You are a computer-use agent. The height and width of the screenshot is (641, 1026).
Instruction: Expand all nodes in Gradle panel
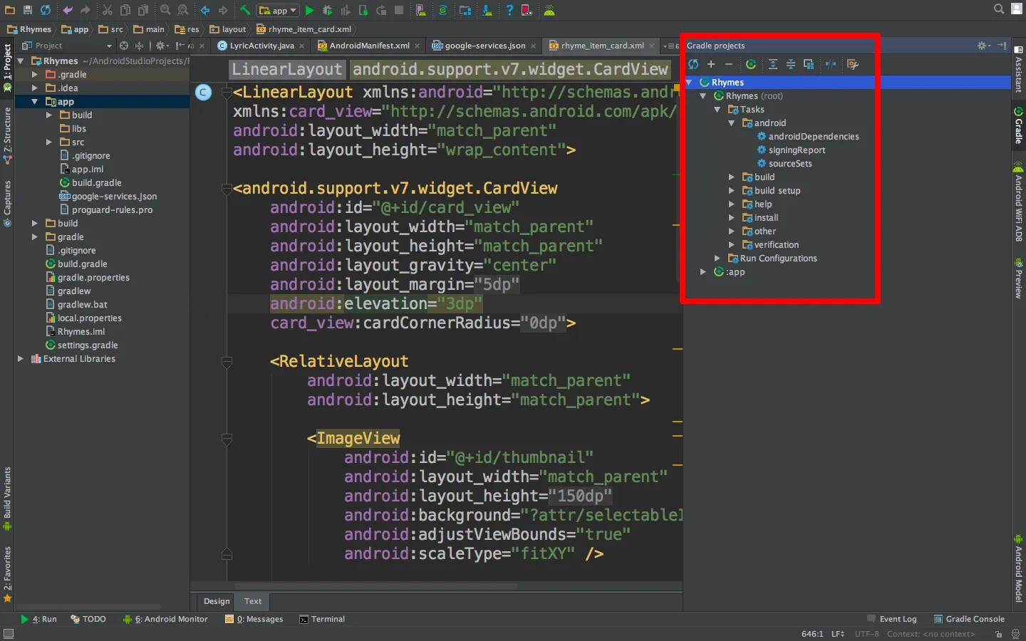click(772, 64)
